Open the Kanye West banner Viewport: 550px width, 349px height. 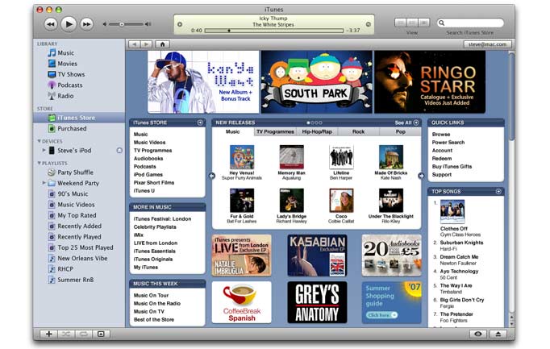203,82
